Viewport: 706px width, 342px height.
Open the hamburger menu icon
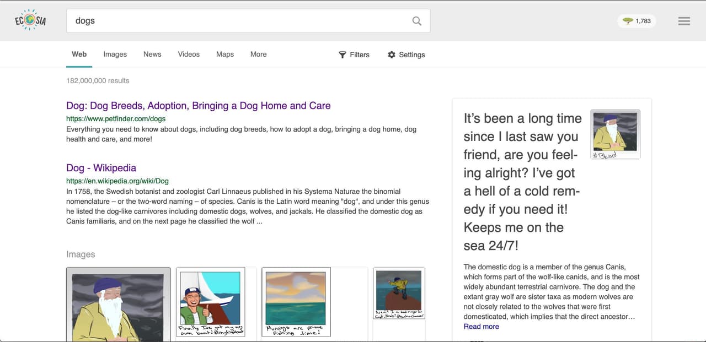pyautogui.click(x=684, y=21)
